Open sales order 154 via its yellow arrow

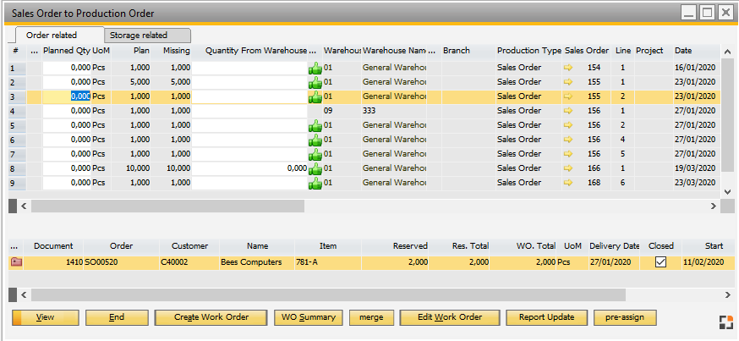(x=568, y=68)
